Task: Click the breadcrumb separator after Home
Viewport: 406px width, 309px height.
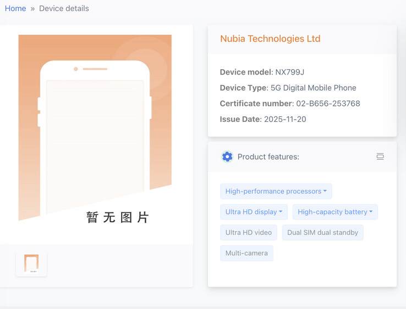Action: pos(32,9)
